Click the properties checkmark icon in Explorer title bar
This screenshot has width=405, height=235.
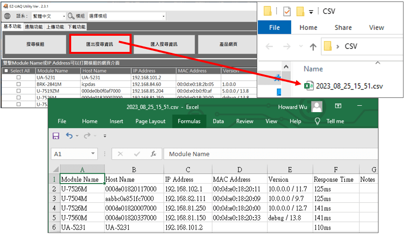pos(287,11)
